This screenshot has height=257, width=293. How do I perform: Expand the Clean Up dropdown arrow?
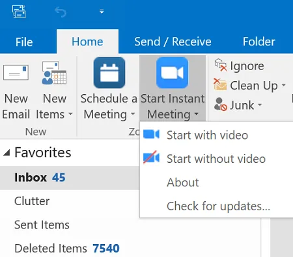point(284,85)
